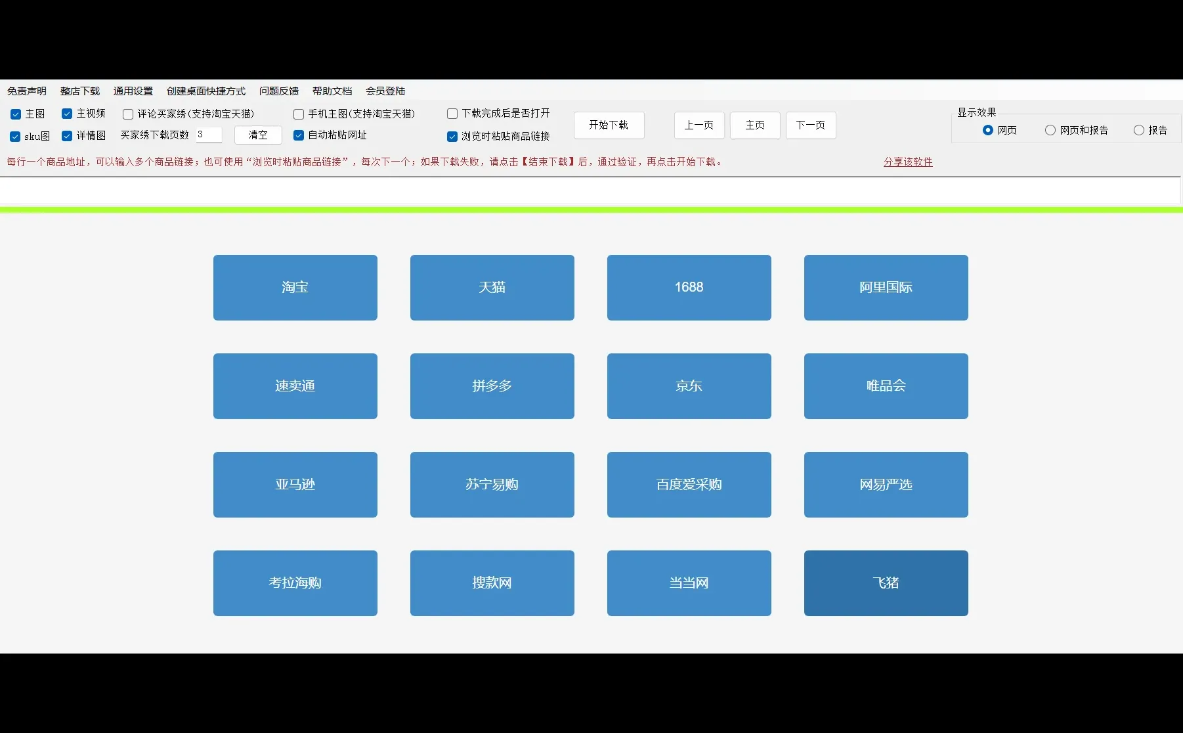The height and width of the screenshot is (733, 1183).
Task: Open the 整店下载 menu
Action: tap(79, 91)
